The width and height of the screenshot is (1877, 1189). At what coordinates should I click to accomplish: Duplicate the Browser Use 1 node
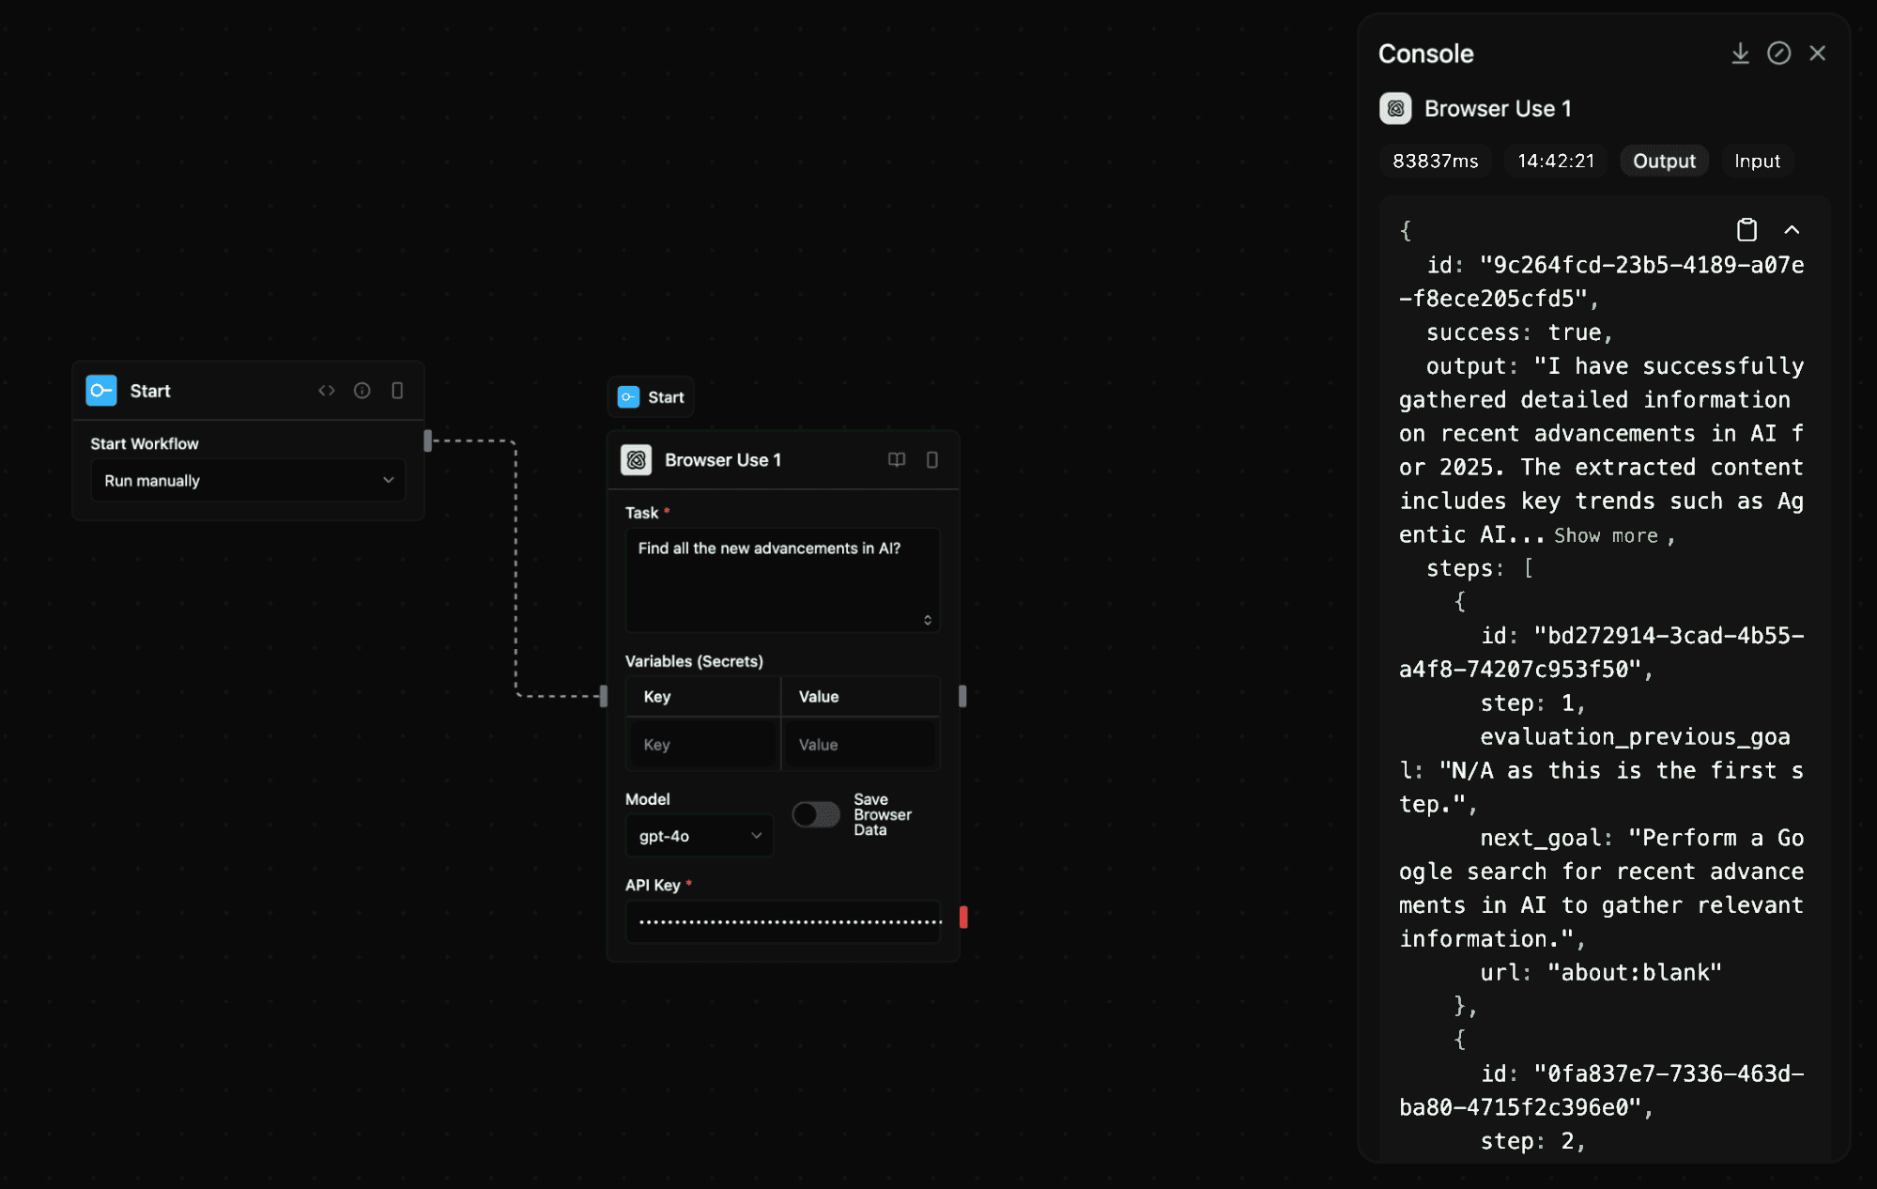click(931, 460)
